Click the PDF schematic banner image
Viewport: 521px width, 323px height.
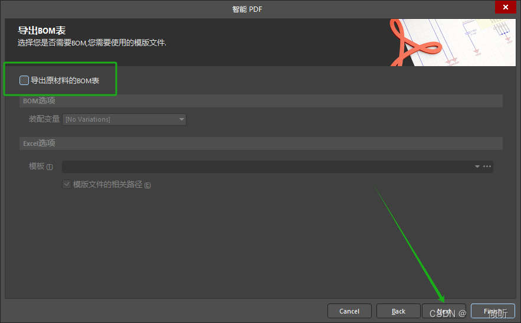(453, 43)
